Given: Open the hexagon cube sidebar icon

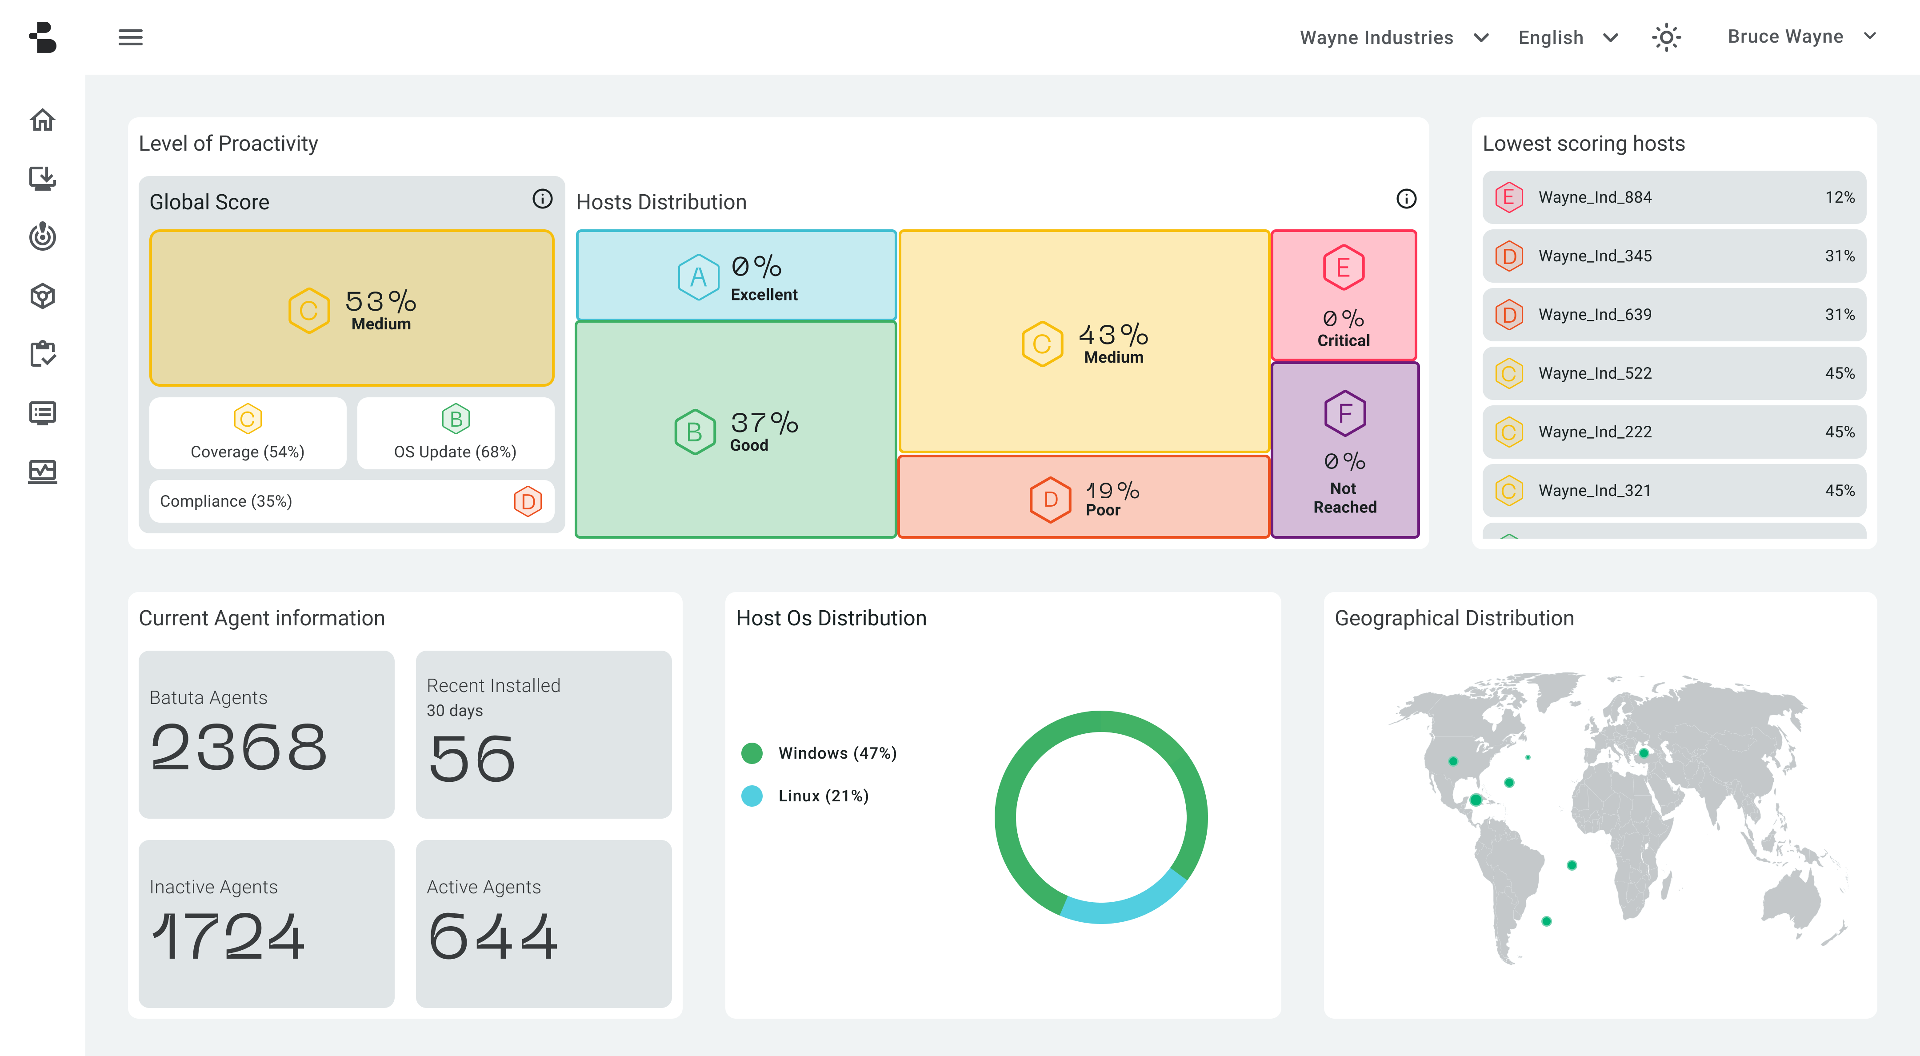Looking at the screenshot, I should tap(43, 296).
